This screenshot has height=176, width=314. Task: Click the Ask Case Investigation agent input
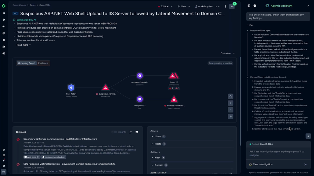[x=278, y=153]
